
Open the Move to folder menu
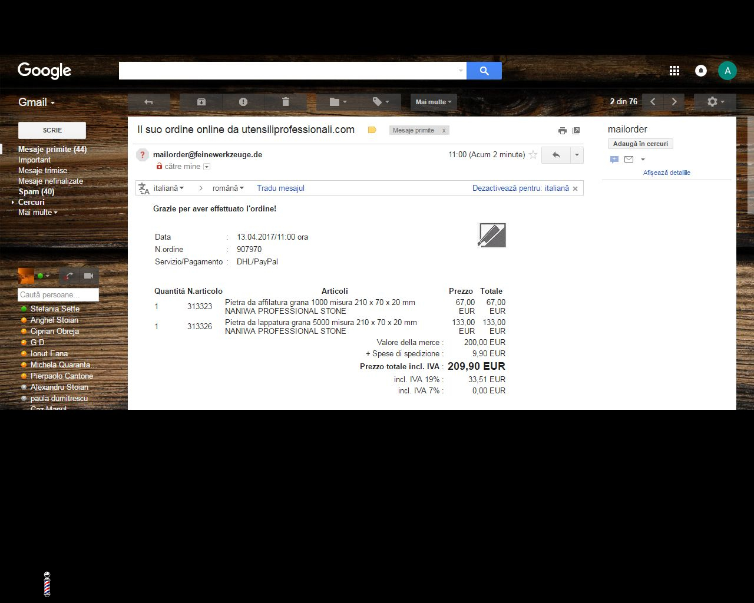point(338,102)
